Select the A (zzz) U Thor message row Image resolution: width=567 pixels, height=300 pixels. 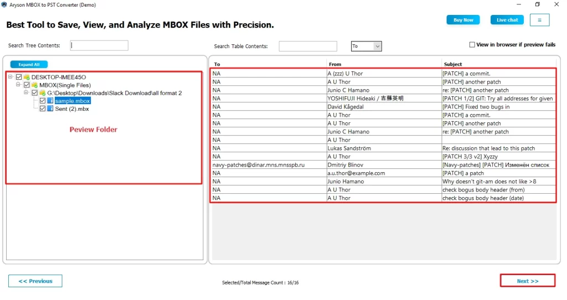(x=383, y=74)
